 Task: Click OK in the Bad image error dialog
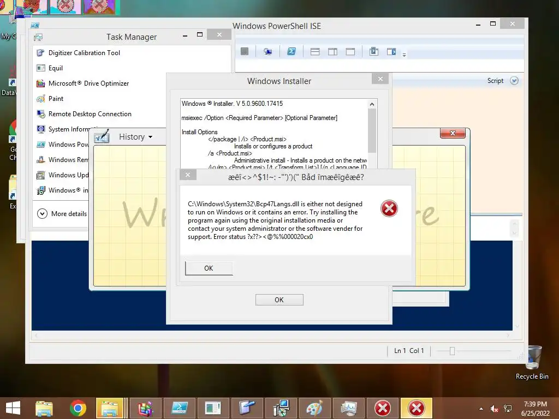(209, 268)
